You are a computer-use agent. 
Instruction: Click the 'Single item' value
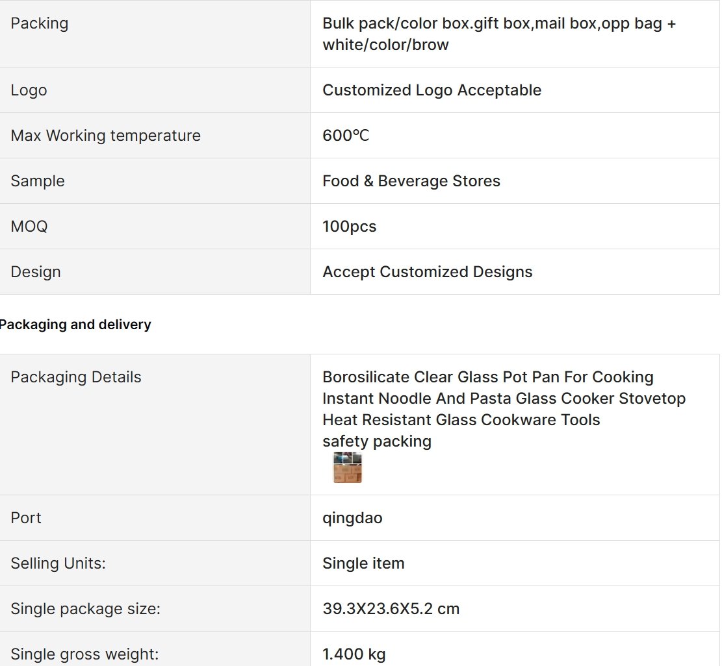363,563
